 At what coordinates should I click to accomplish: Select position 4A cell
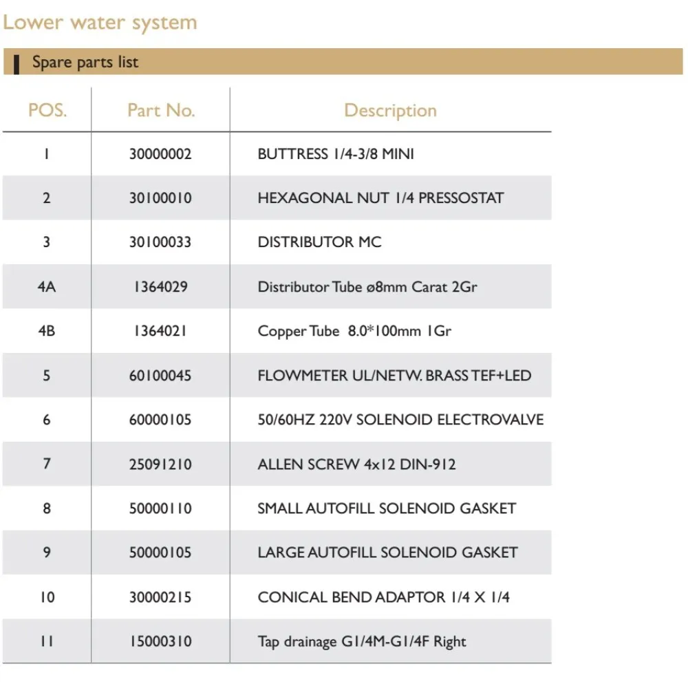click(47, 287)
